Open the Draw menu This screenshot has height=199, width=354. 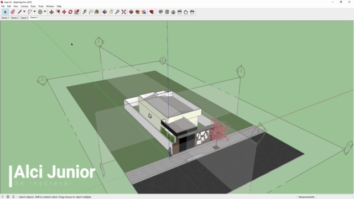click(x=33, y=6)
